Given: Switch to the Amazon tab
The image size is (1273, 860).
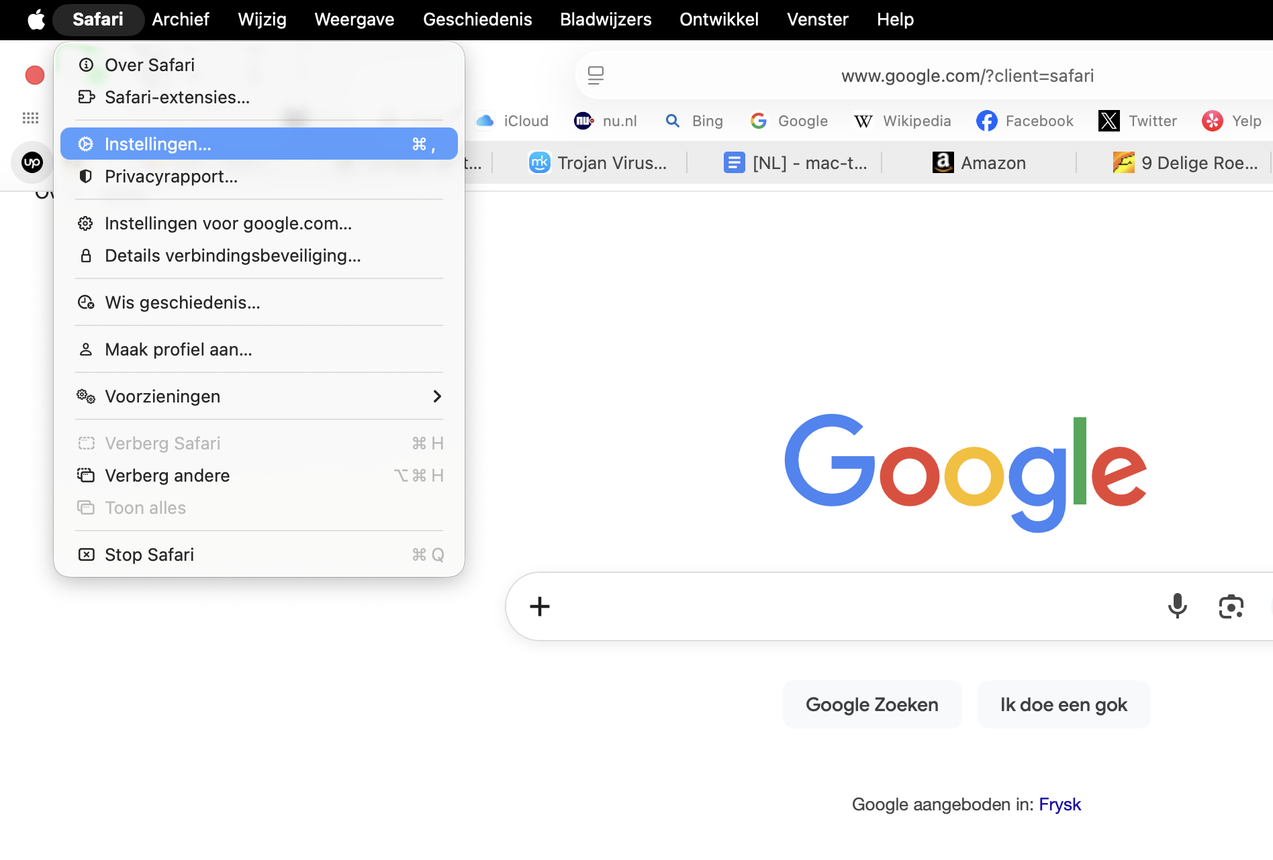Looking at the screenshot, I should tap(979, 162).
